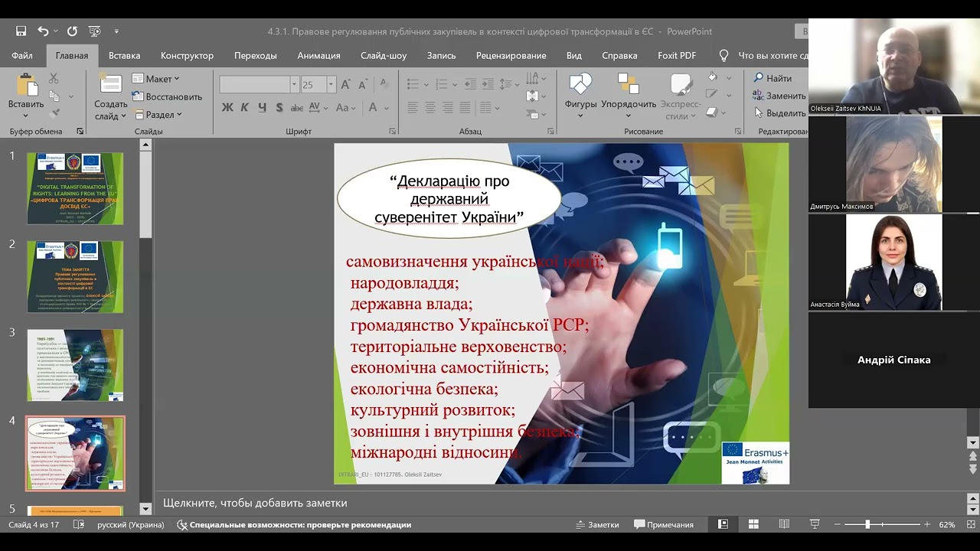Click the Восстановить reset button

(167, 96)
